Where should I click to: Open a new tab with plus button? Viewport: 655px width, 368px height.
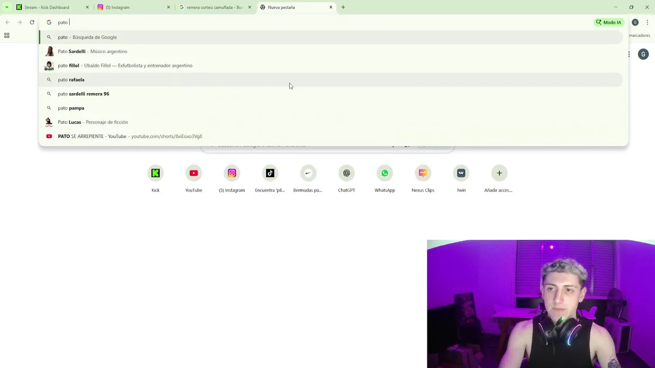tap(343, 7)
